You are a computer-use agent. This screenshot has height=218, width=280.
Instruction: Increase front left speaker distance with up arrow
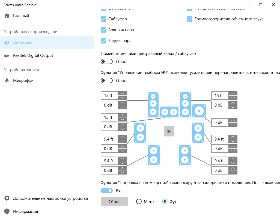coord(123,94)
